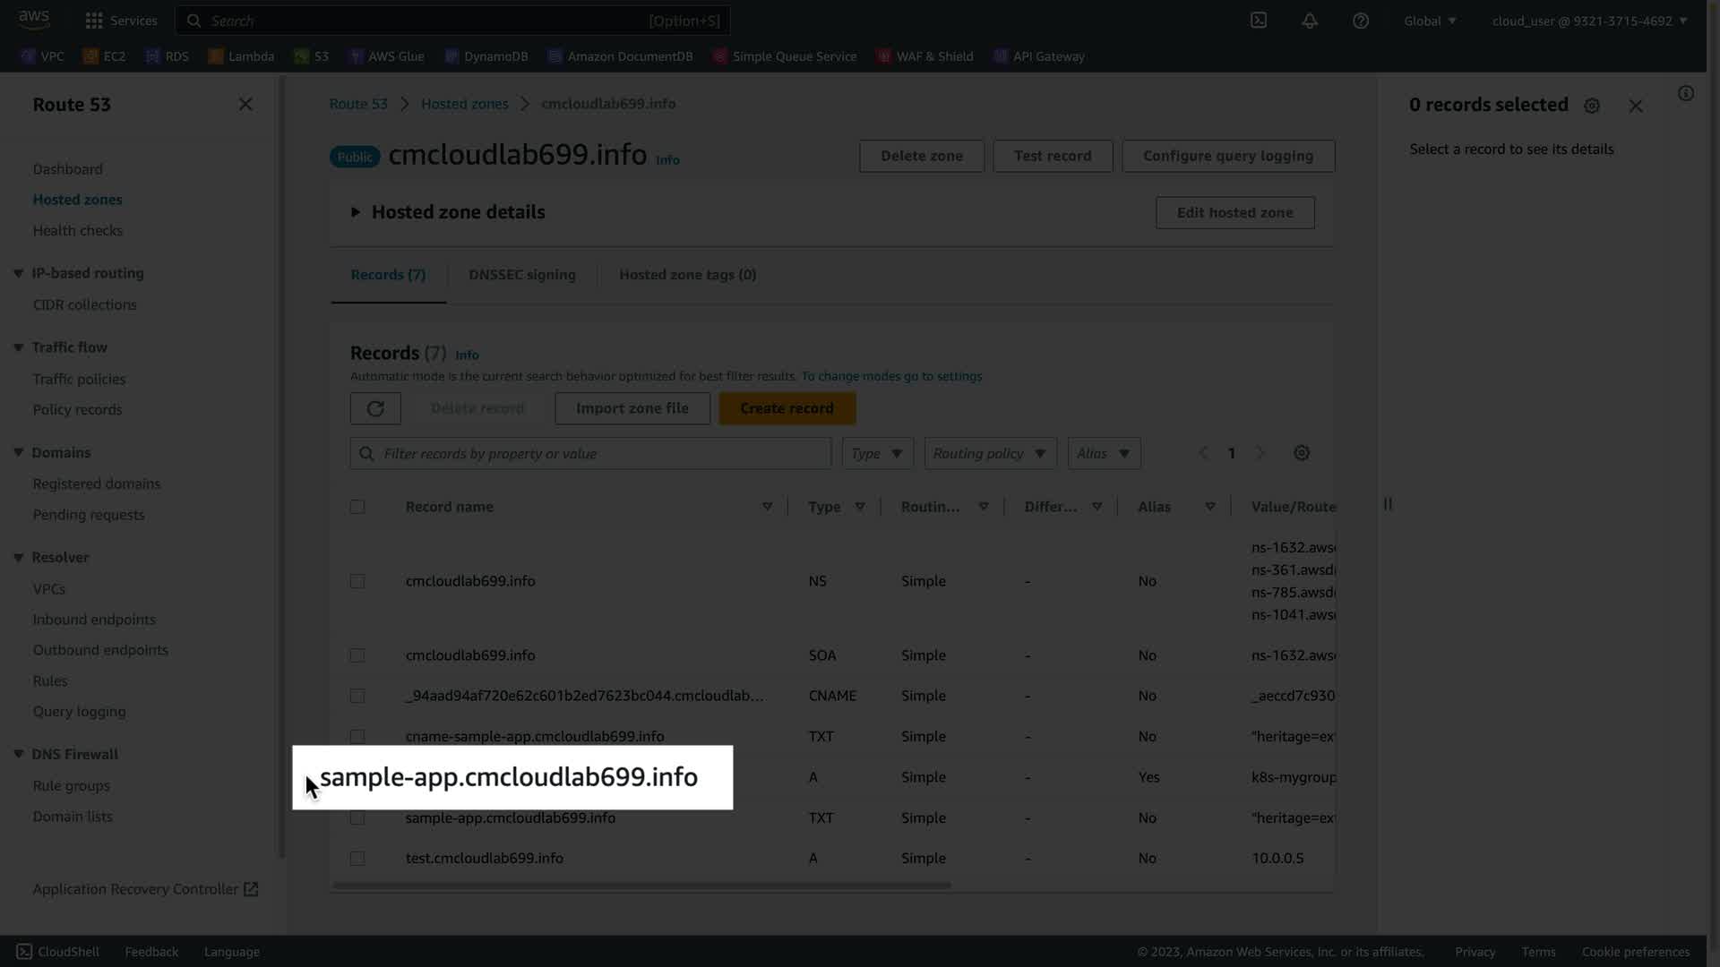Viewport: 1720px width, 967px height.
Task: Select the test.cmcloudlab699.info record checkbox
Action: tap(357, 859)
